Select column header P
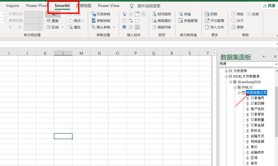The height and width of the screenshot is (166, 278). point(135,53)
